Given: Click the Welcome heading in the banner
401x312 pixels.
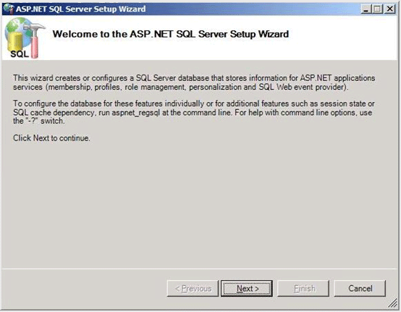Looking at the screenshot, I should tap(171, 34).
